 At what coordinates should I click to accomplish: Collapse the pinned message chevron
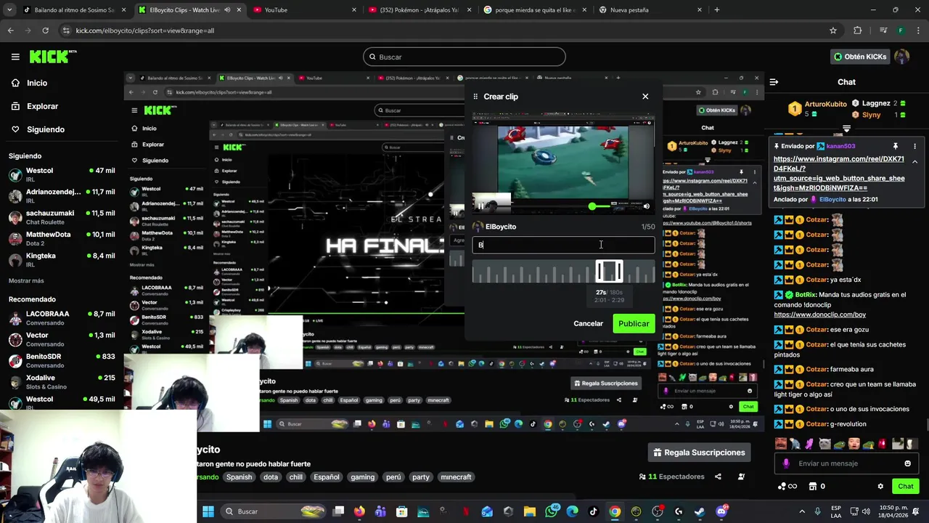914,161
